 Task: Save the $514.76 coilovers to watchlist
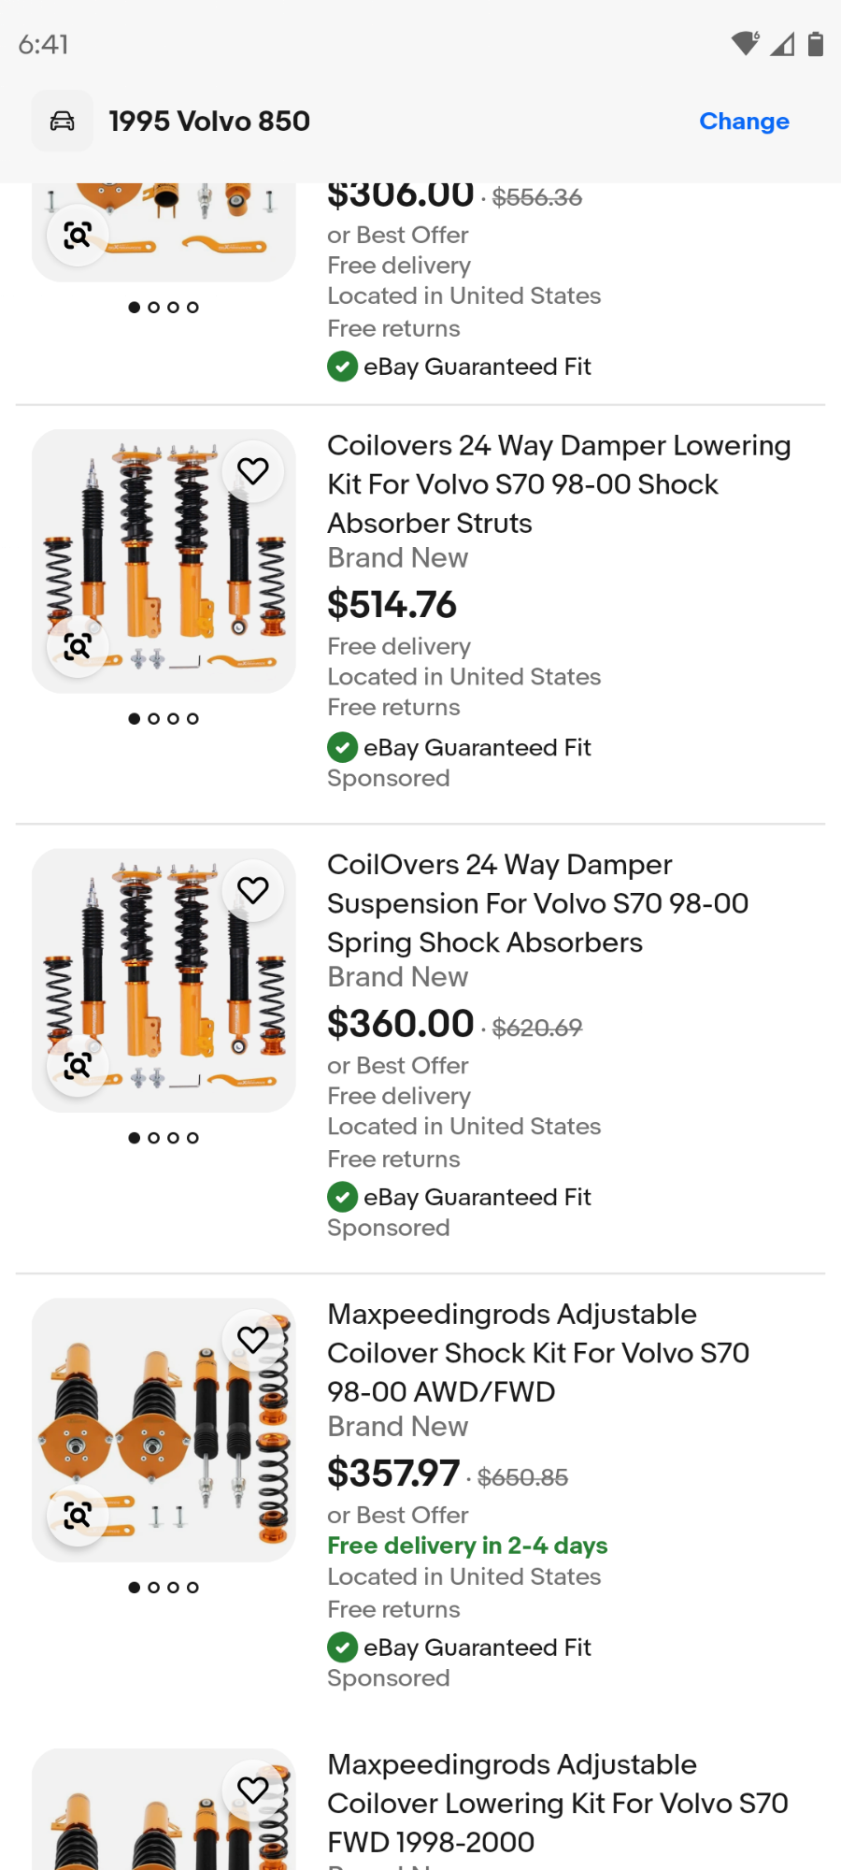[252, 470]
